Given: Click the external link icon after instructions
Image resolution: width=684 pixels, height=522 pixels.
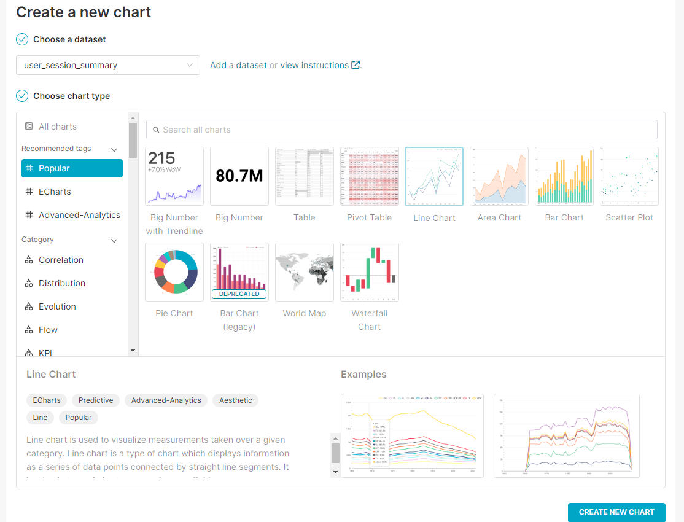Looking at the screenshot, I should pos(356,65).
